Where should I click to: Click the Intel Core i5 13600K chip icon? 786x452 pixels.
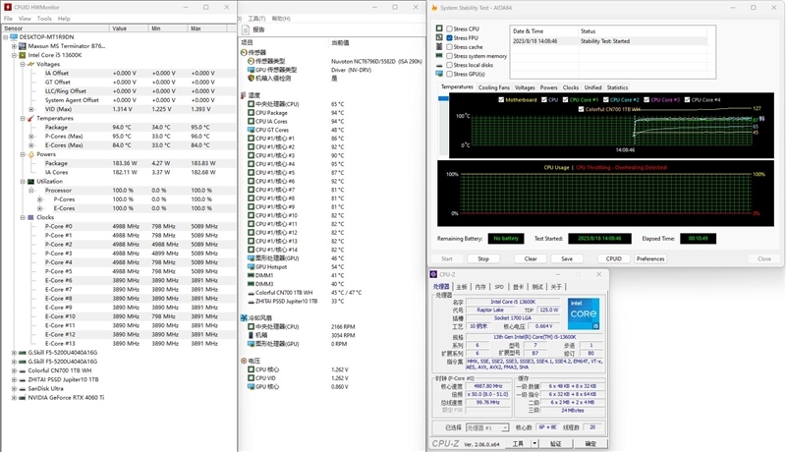(22, 55)
